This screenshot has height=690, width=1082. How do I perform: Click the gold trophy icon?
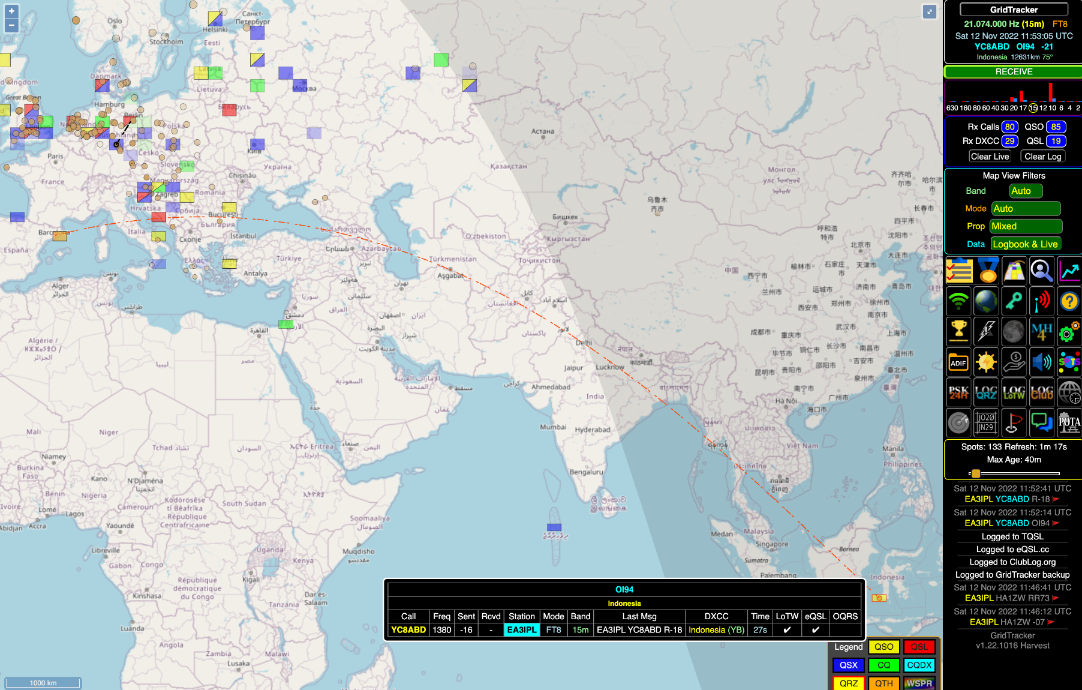(959, 331)
